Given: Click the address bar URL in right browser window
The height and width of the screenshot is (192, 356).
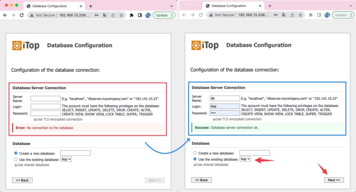Looking at the screenshot, I should (253, 15).
